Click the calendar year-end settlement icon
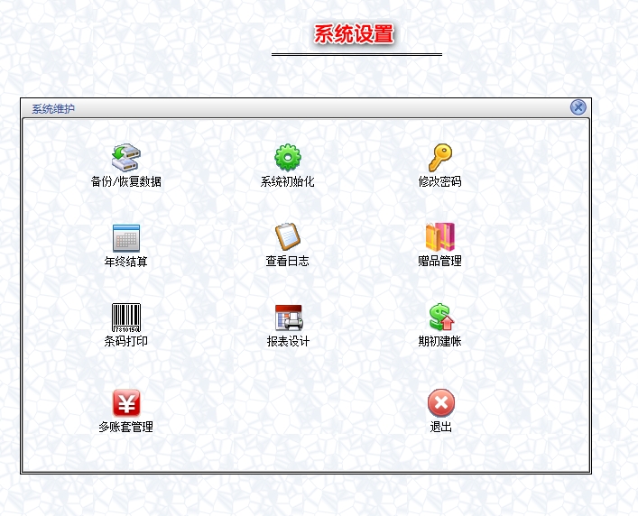638x516 pixels. pyautogui.click(x=125, y=237)
